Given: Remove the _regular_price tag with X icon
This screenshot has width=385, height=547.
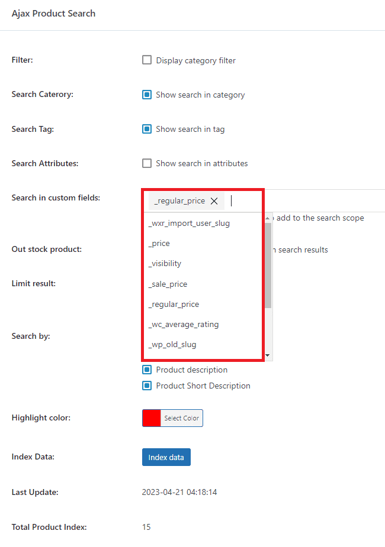Looking at the screenshot, I should (x=214, y=201).
